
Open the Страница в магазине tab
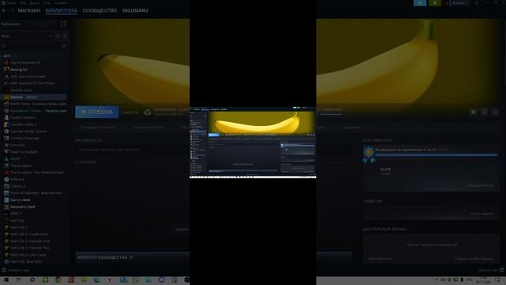(x=98, y=127)
